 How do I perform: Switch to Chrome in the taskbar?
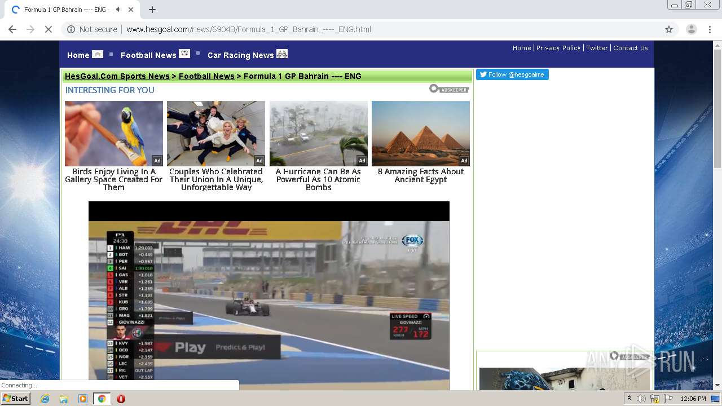pyautogui.click(x=102, y=399)
